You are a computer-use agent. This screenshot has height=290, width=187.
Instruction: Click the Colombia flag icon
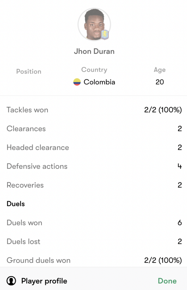coord(77,82)
